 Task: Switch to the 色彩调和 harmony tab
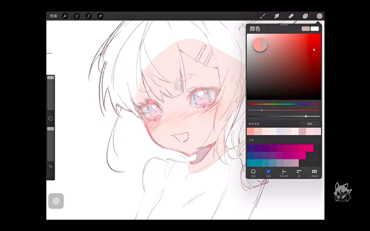284,173
